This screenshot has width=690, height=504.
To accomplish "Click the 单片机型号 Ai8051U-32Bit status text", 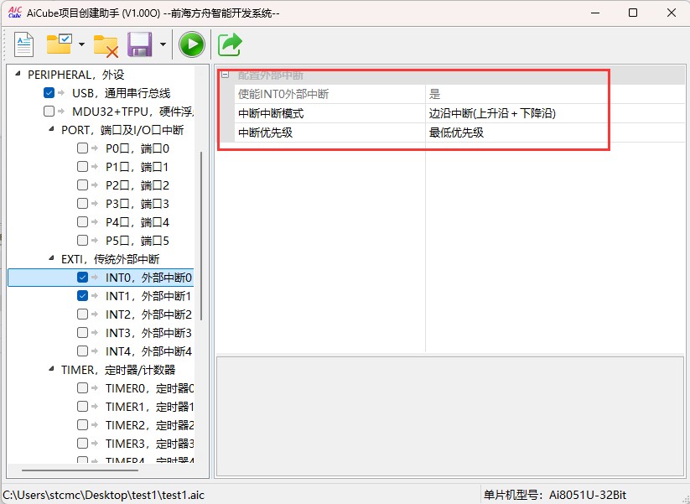I will pos(555,496).
